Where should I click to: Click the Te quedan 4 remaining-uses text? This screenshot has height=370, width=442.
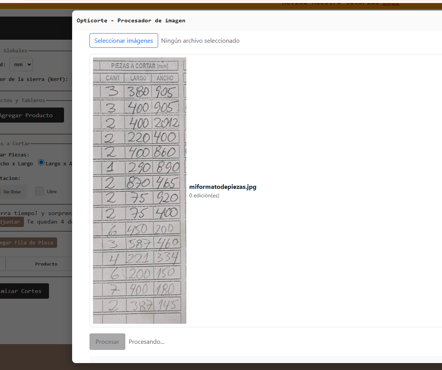tap(49, 222)
